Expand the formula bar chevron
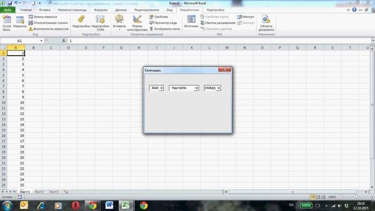The width and height of the screenshot is (375, 211). 373,40
